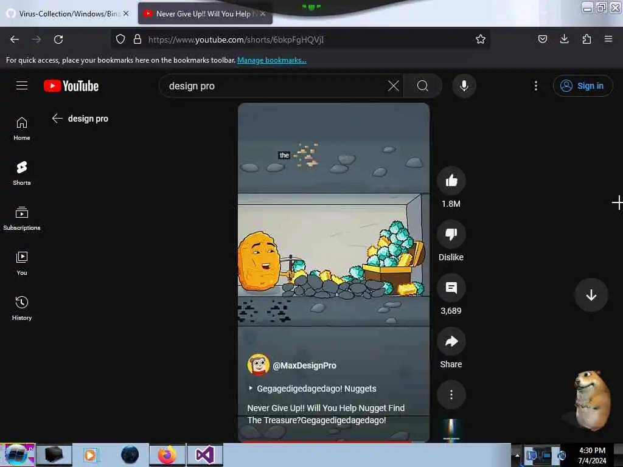Open the @MaxDesignPro channel
This screenshot has width=623, height=467.
point(304,365)
